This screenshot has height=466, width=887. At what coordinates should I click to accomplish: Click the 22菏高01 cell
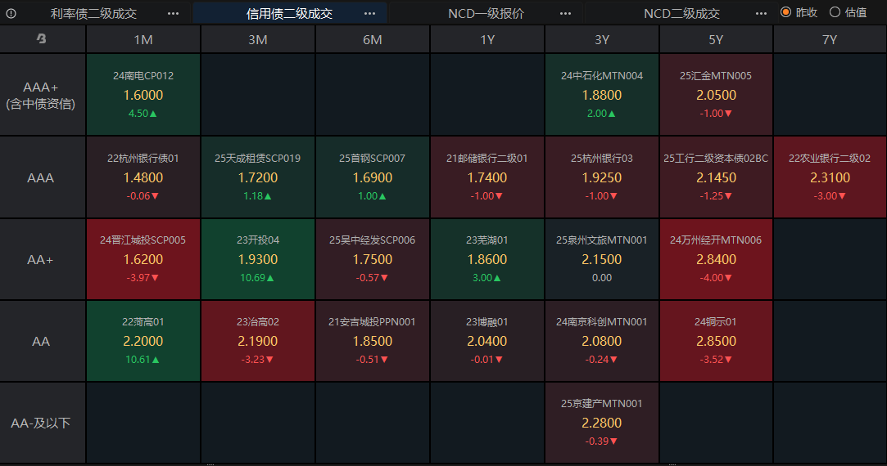point(143,341)
